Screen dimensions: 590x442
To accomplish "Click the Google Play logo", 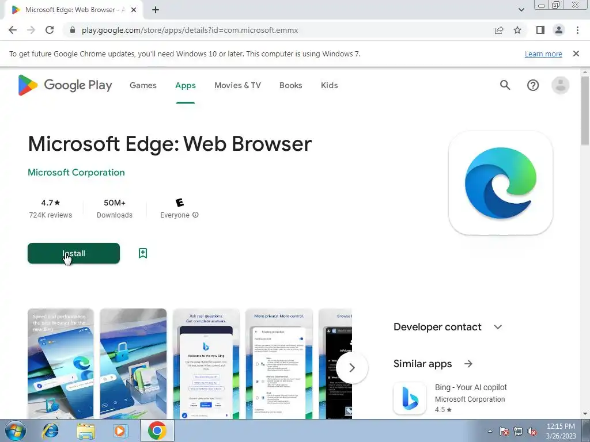I will pyautogui.click(x=65, y=85).
